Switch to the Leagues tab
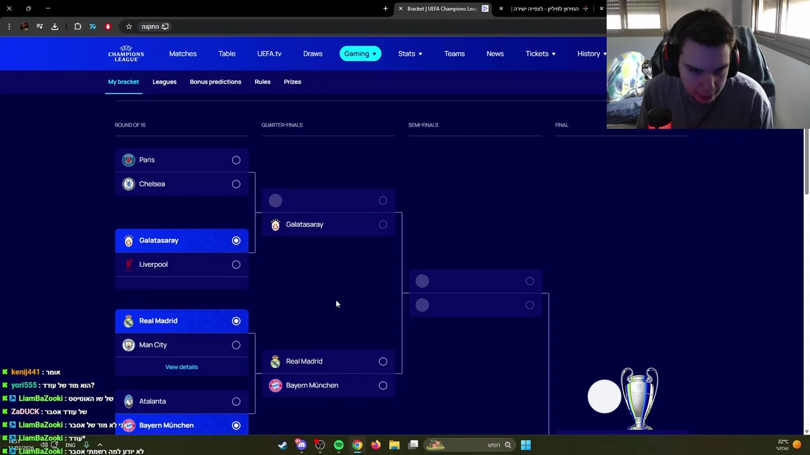 pyautogui.click(x=165, y=82)
